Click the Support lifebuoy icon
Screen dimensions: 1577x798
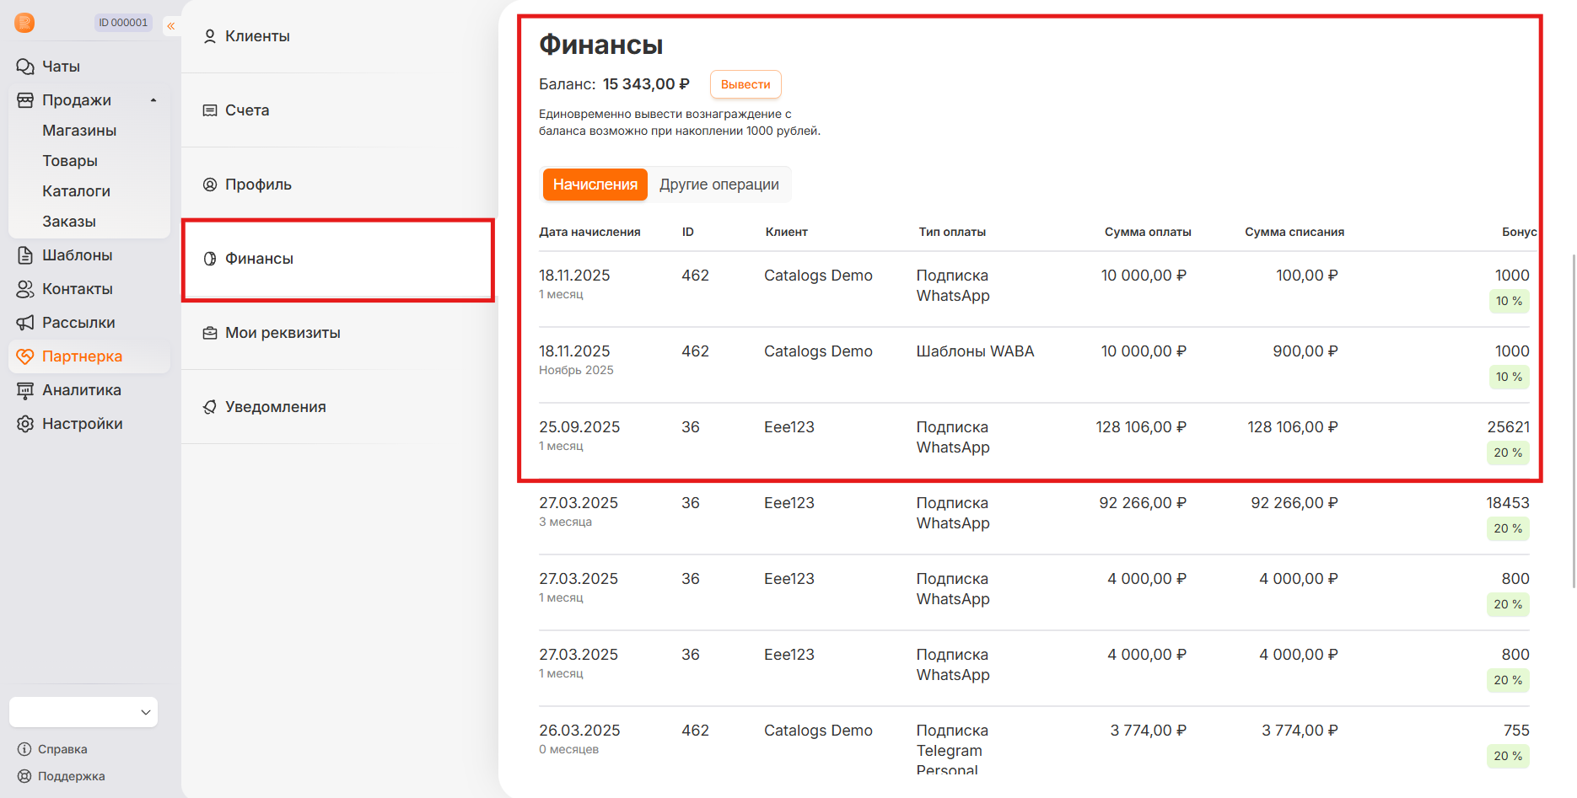pos(24,776)
